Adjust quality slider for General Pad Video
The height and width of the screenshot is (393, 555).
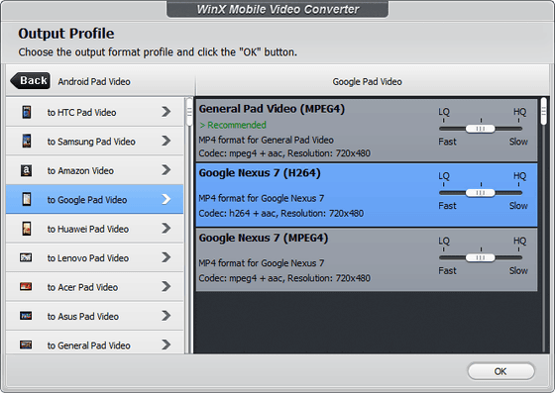[x=481, y=129]
